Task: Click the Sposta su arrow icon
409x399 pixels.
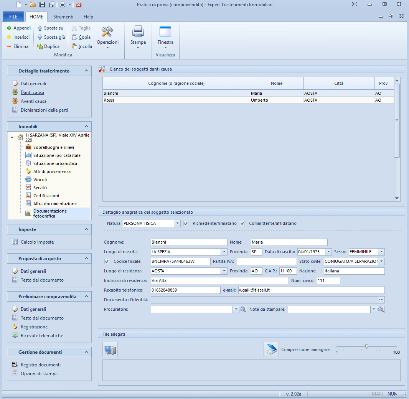Action: click(x=40, y=28)
